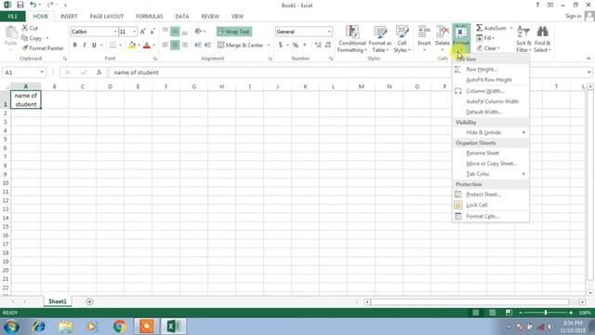Select column B header

pos(55,87)
